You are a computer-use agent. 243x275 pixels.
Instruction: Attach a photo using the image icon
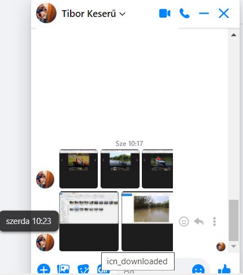[63, 269]
